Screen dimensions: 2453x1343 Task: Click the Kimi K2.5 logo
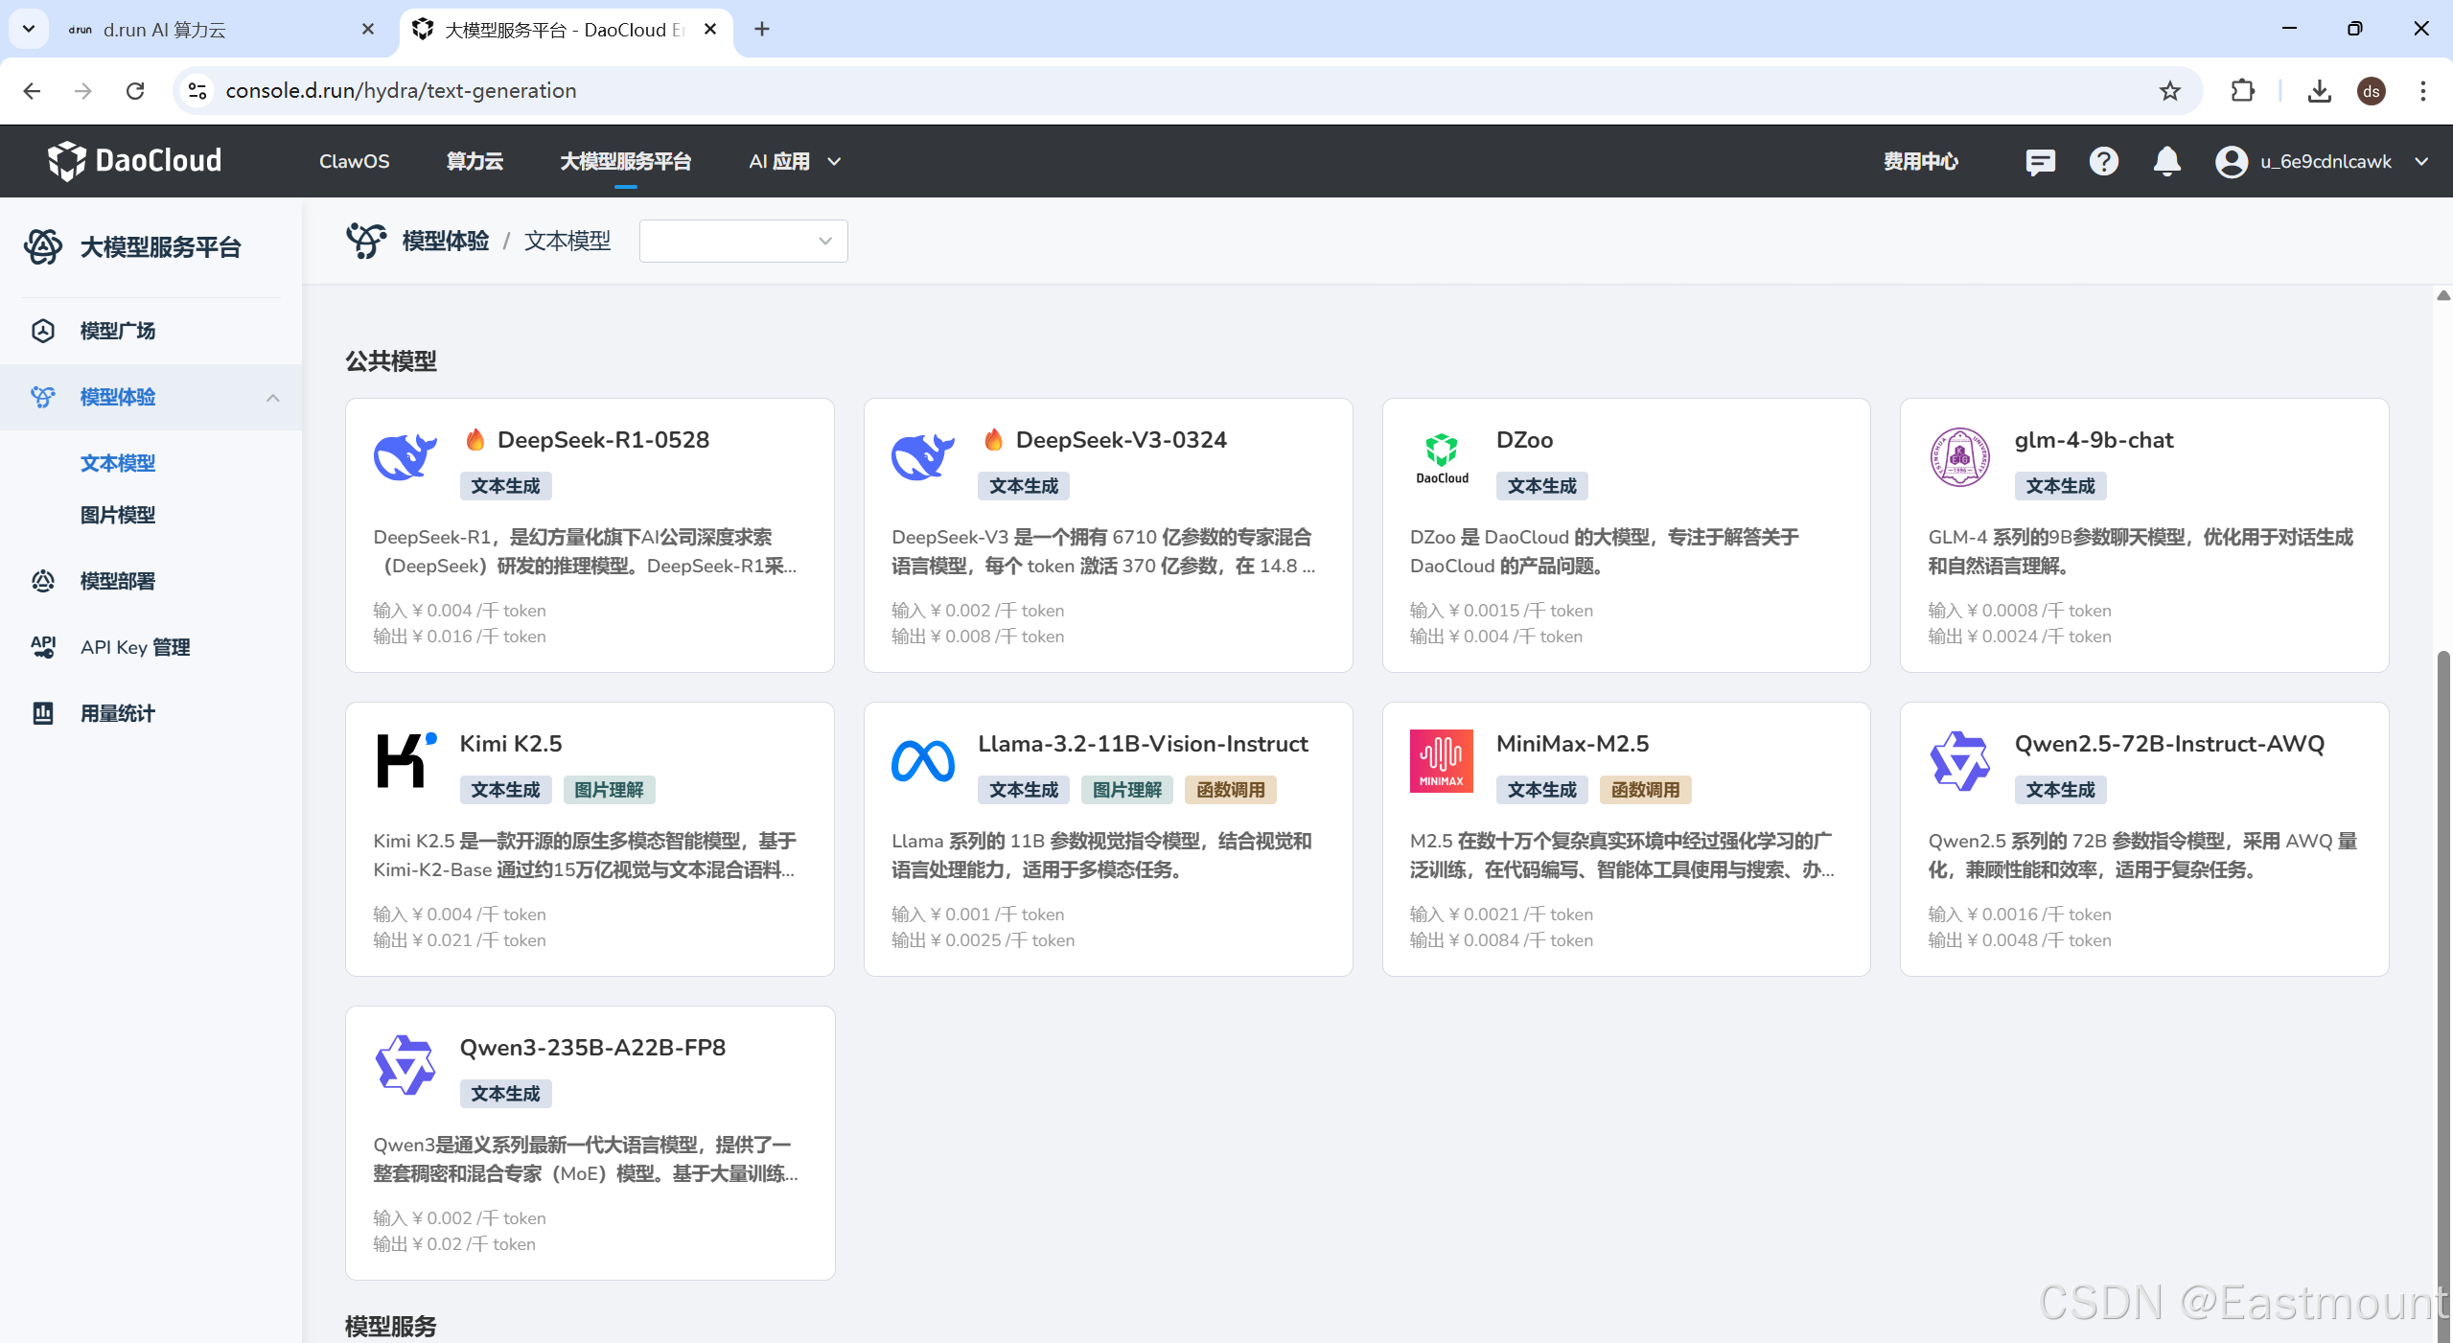(406, 760)
